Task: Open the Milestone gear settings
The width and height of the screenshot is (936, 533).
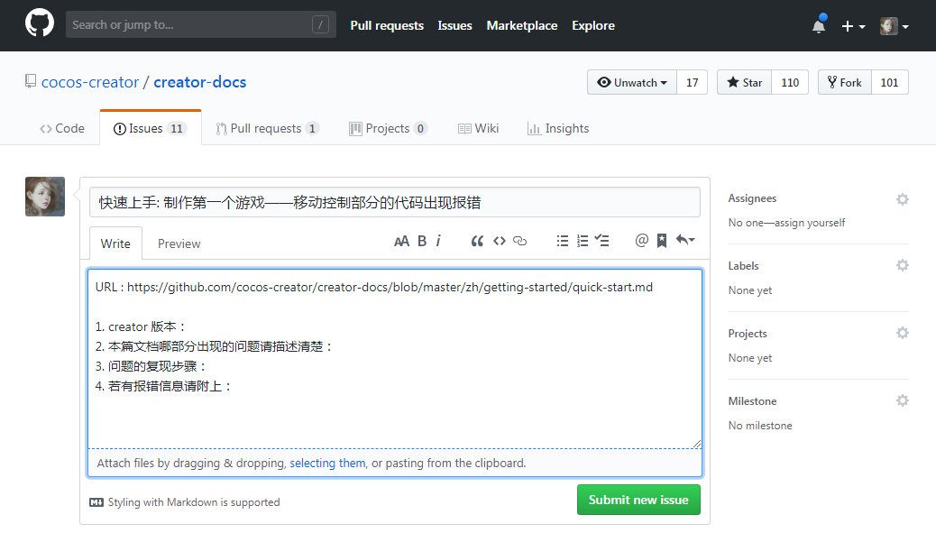Action: 903,400
